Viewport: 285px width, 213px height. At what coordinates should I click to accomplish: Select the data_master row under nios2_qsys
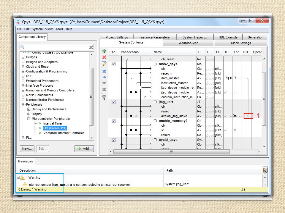click(x=170, y=78)
